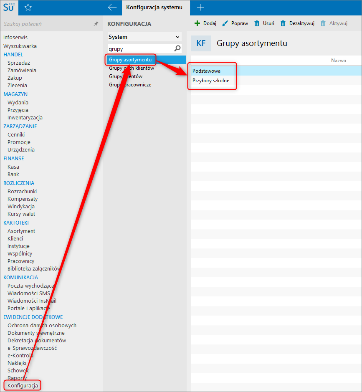Open Zamówienia module
This screenshot has height=392, width=362.
point(22,70)
